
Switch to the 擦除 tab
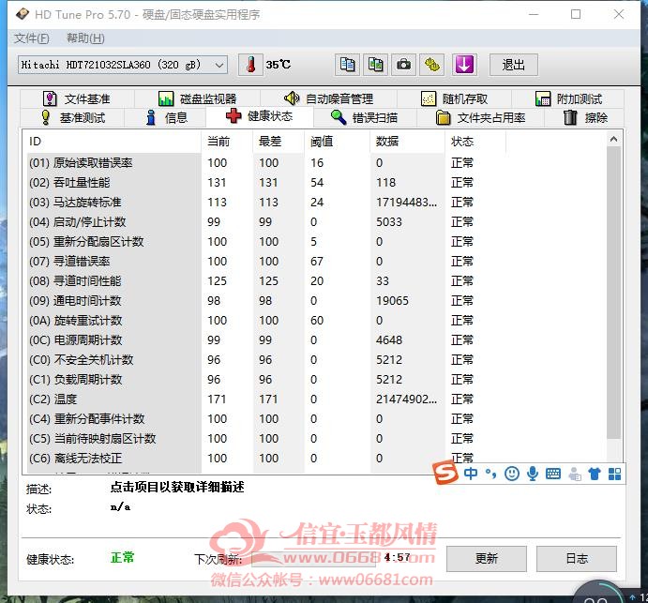585,118
